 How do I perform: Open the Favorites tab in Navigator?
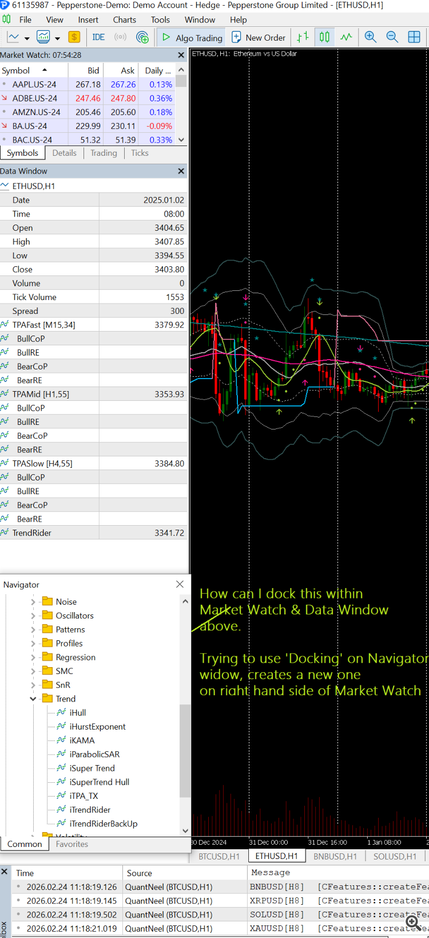72,844
